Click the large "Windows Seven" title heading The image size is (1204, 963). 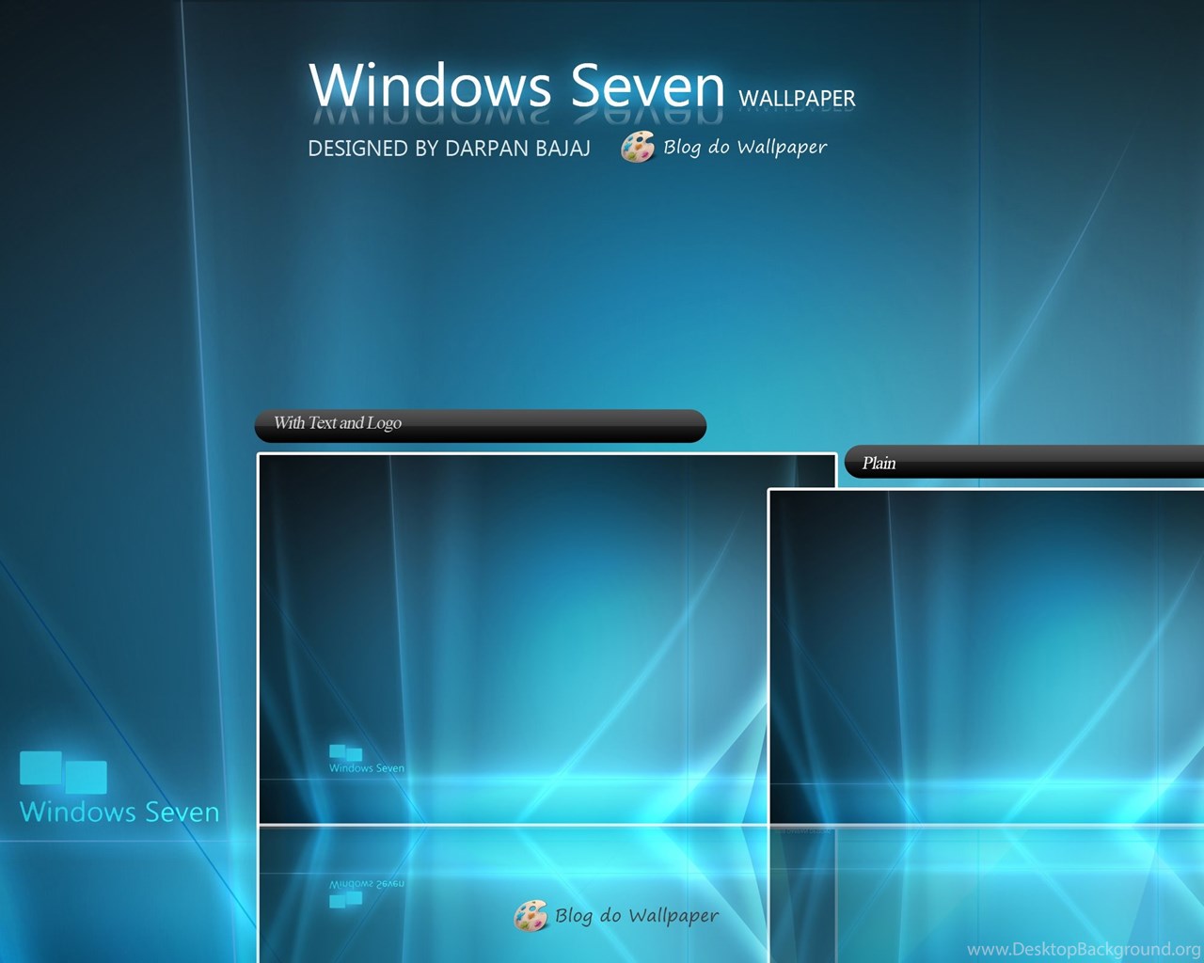point(516,86)
